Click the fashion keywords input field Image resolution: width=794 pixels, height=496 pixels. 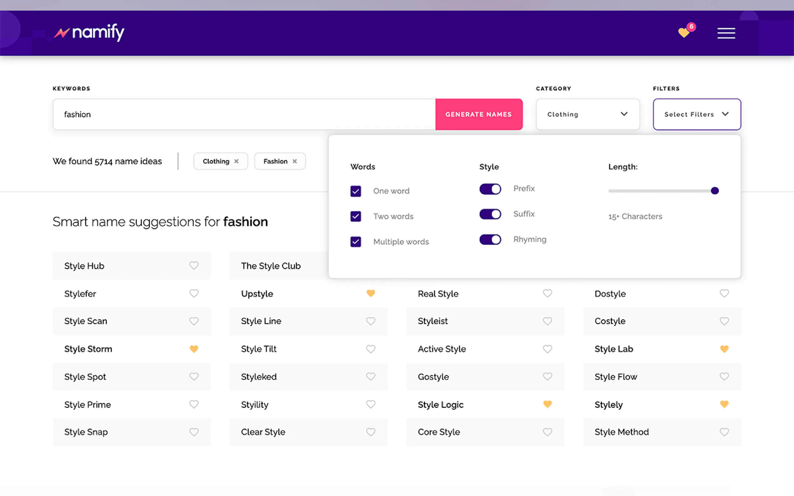pyautogui.click(x=244, y=114)
